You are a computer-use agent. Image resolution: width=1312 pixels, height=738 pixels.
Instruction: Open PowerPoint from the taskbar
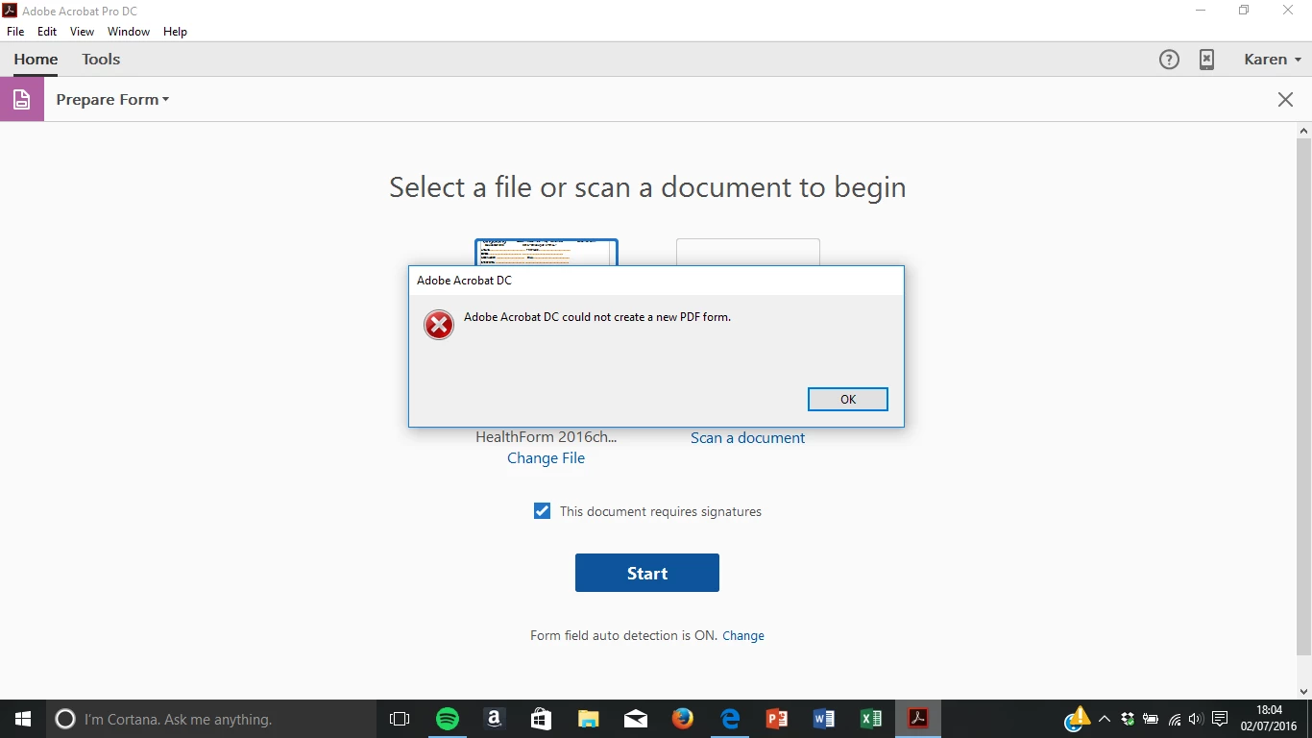777,719
